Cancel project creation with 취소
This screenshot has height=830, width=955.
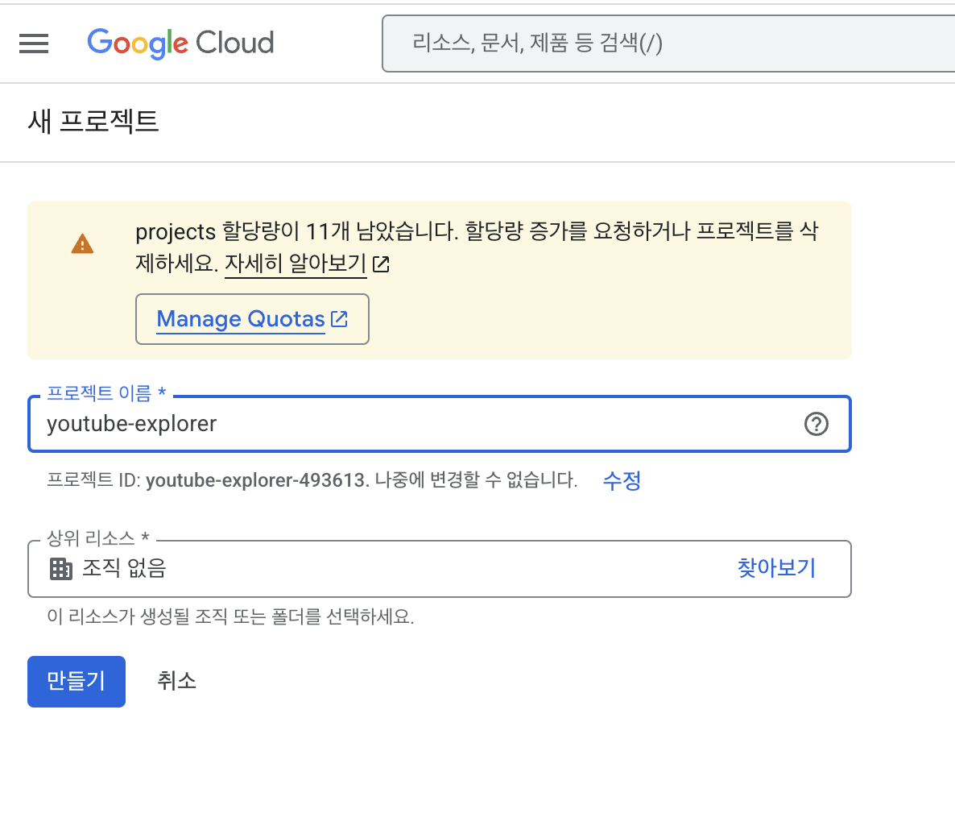click(176, 681)
